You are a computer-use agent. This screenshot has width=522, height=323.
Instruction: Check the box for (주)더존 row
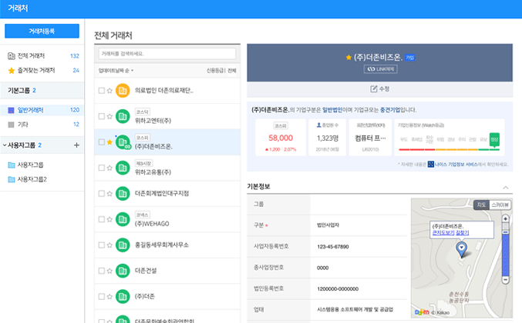pyautogui.click(x=102, y=296)
